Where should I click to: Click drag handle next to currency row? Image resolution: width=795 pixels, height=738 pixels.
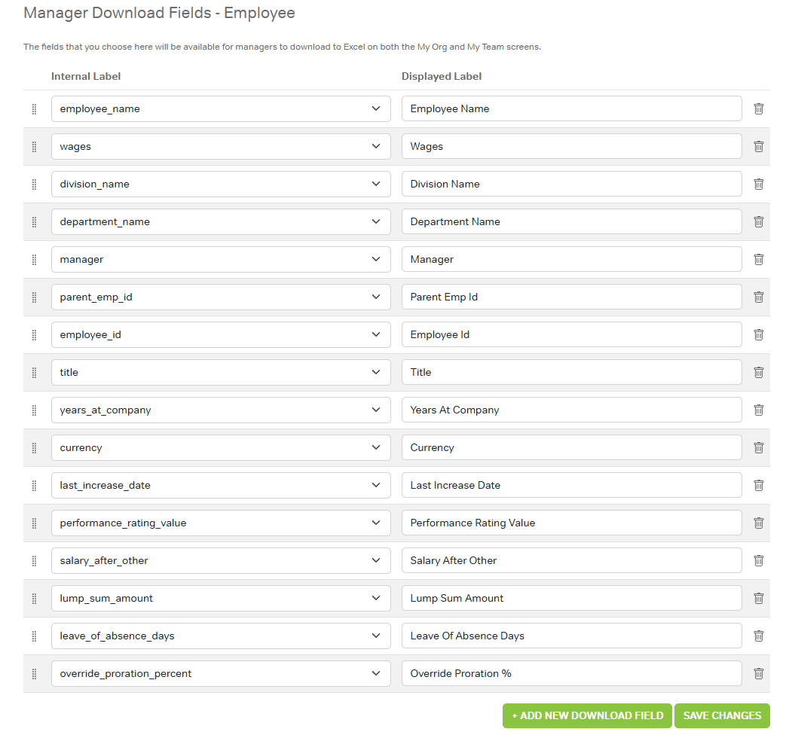pyautogui.click(x=34, y=448)
